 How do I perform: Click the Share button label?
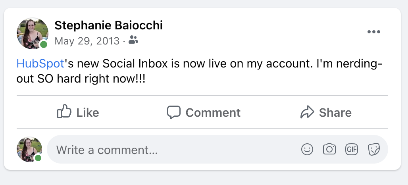coord(335,113)
